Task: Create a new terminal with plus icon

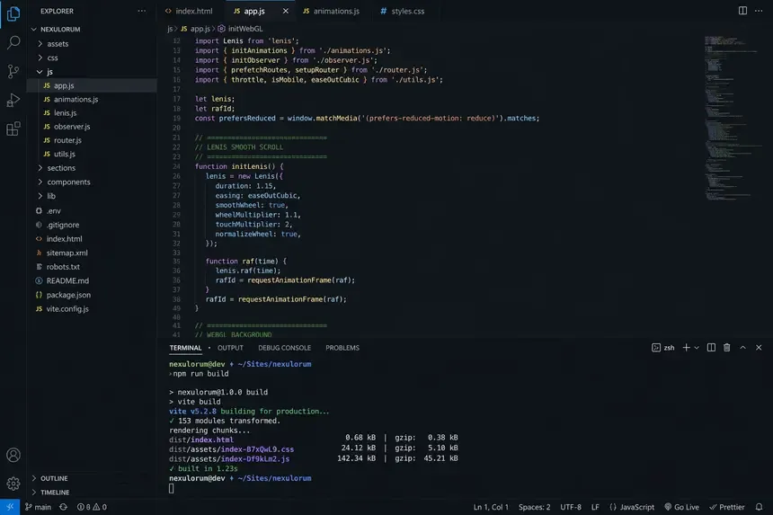Action: tap(686, 348)
